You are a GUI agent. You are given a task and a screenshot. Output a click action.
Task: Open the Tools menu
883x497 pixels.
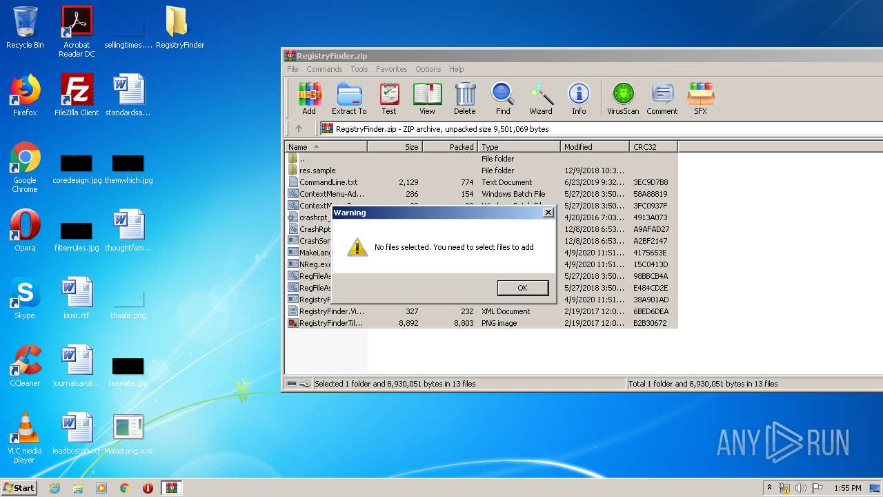pos(359,69)
